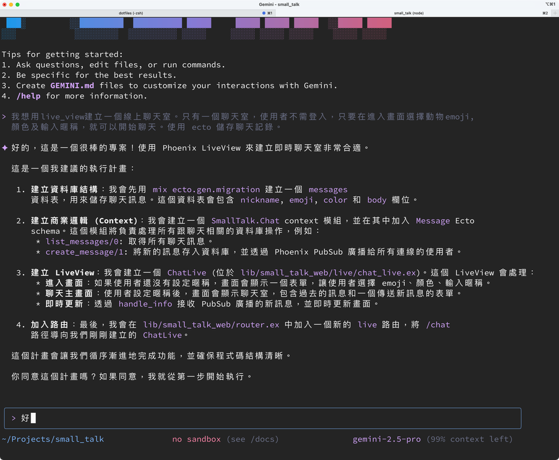Click the 'color' field name
The width and height of the screenshot is (559, 460).
335,200
